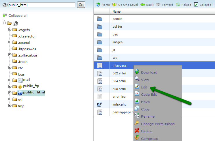Click the assets folder icon
Viewport: 215px width, 141px height.
(100, 19)
